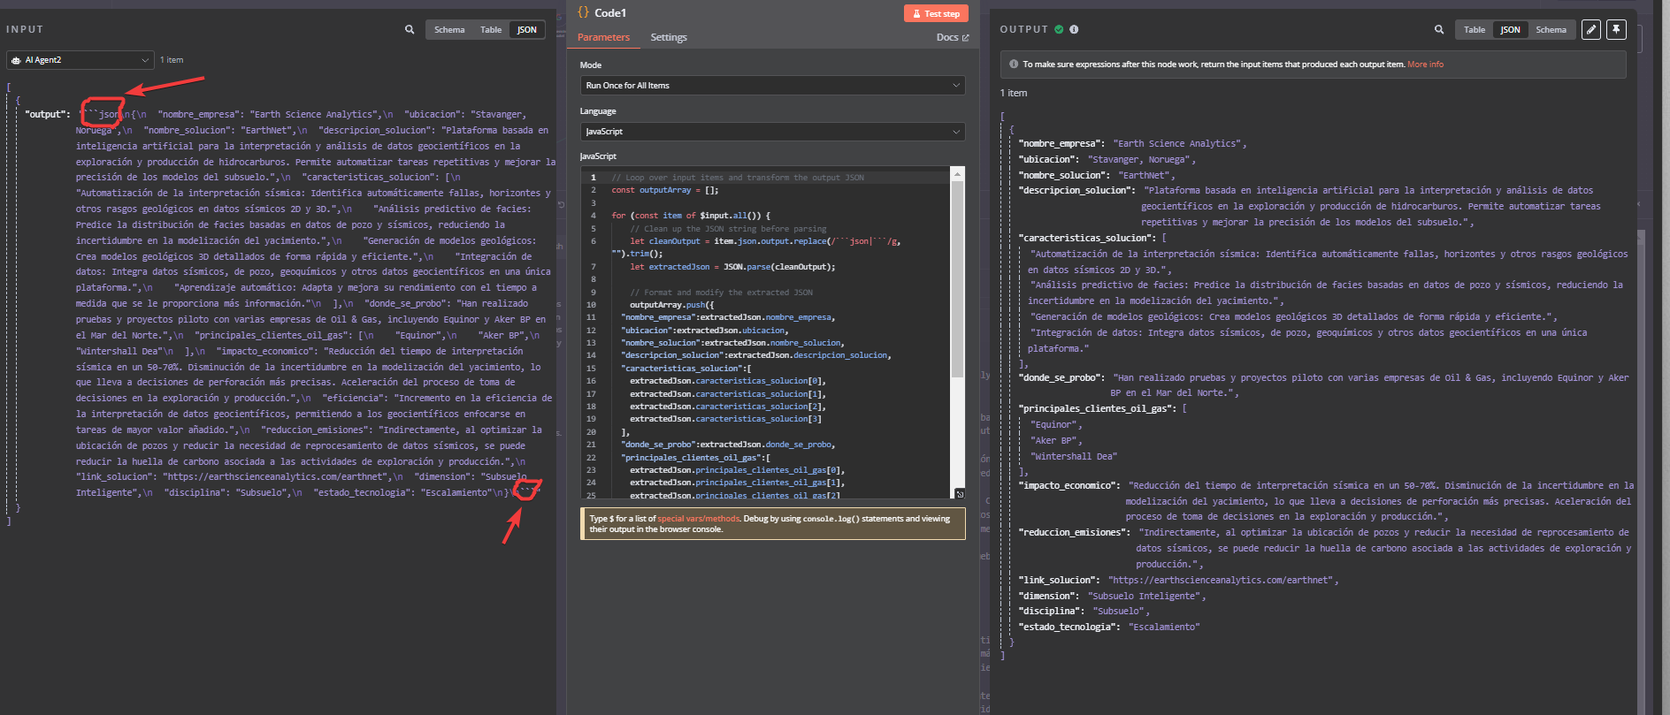Click the "Stavanger, Noruega" value in the Output

click(1139, 159)
